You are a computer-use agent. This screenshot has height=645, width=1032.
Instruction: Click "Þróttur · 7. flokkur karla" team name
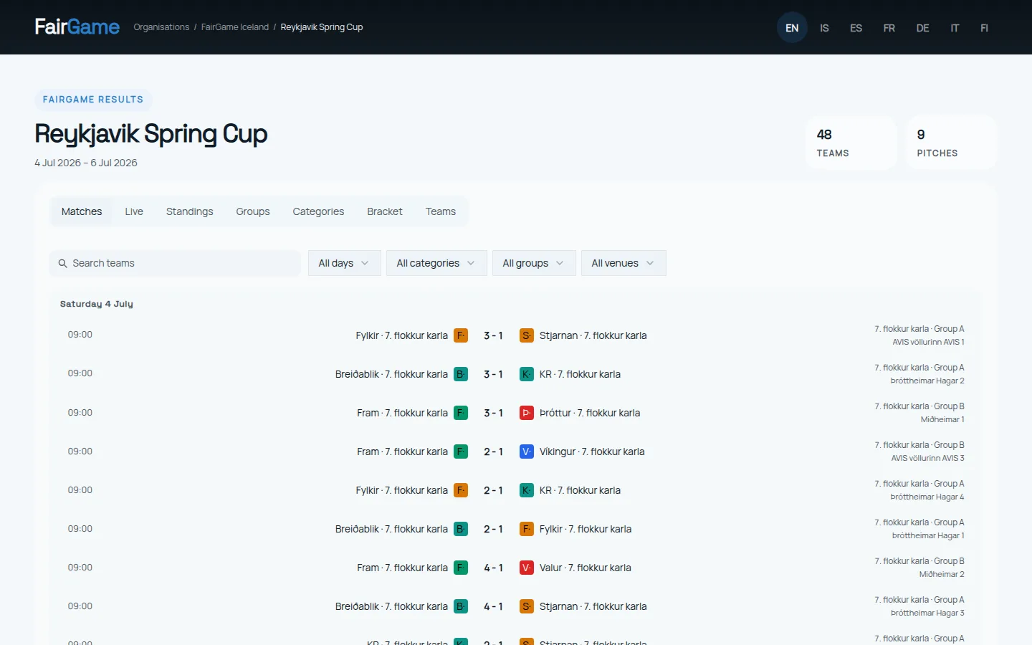(x=590, y=413)
